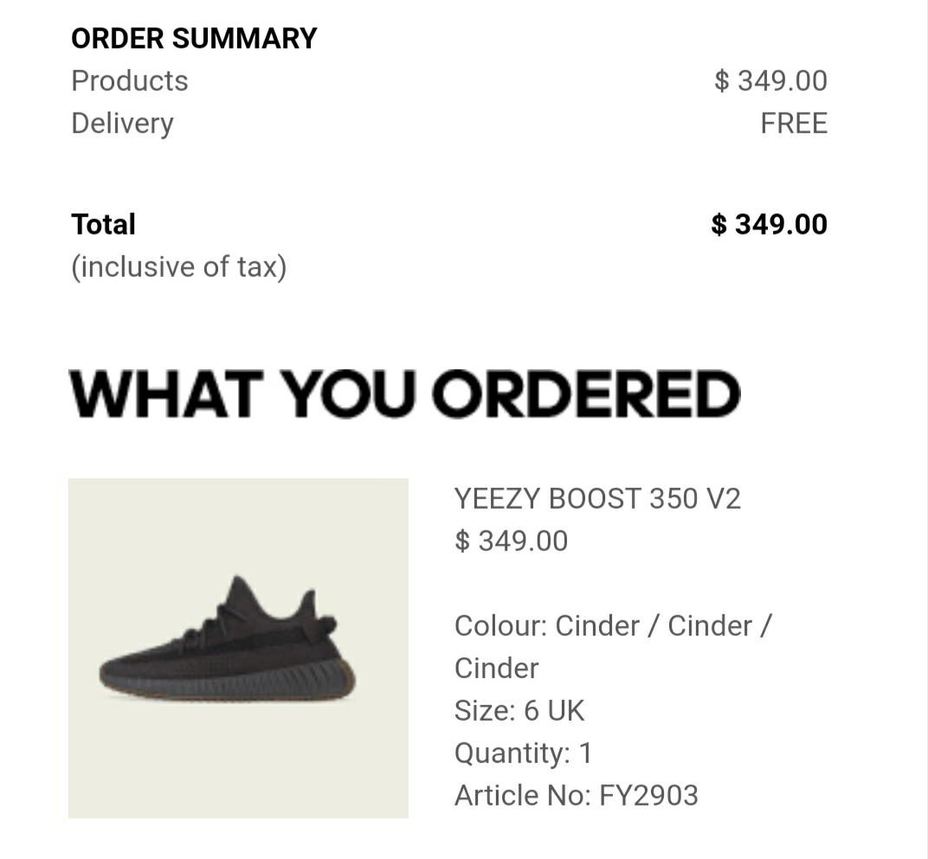Click the wrapped word Cinder on second colour line
This screenshot has width=928, height=859.
pyautogui.click(x=497, y=669)
